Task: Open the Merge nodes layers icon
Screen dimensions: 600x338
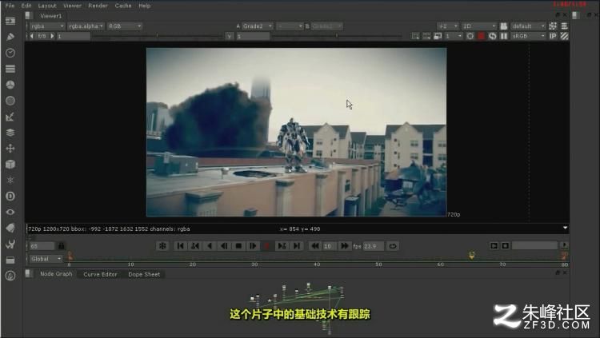Action: coord(10,133)
